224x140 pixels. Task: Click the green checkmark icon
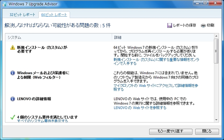pos(13,117)
